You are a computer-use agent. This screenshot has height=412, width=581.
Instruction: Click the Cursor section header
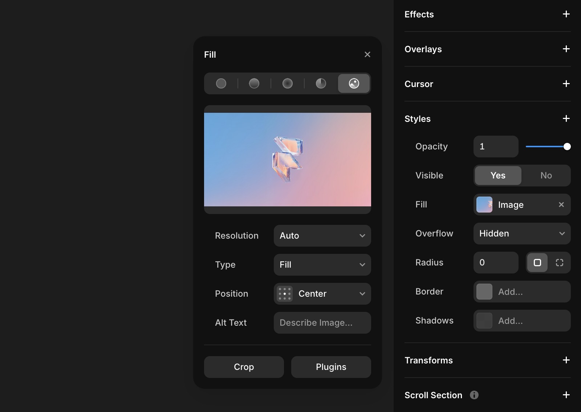pos(419,84)
